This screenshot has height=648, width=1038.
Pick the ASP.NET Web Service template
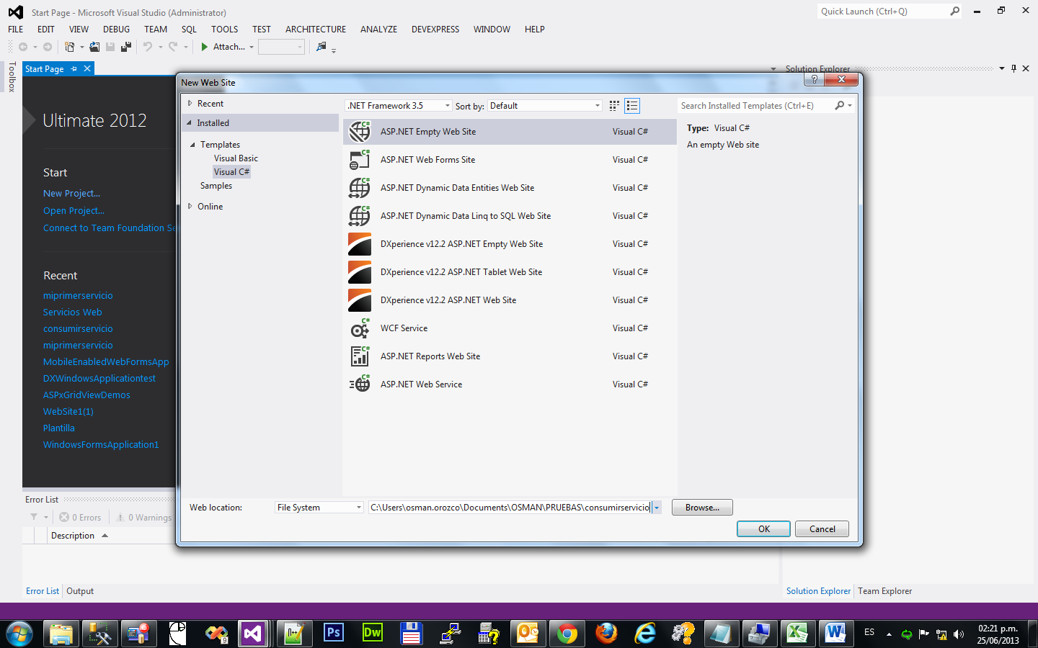(x=510, y=384)
